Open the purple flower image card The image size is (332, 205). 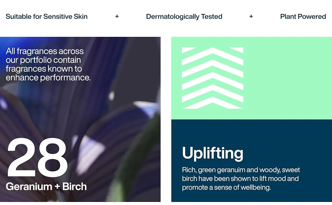[x=80, y=119]
